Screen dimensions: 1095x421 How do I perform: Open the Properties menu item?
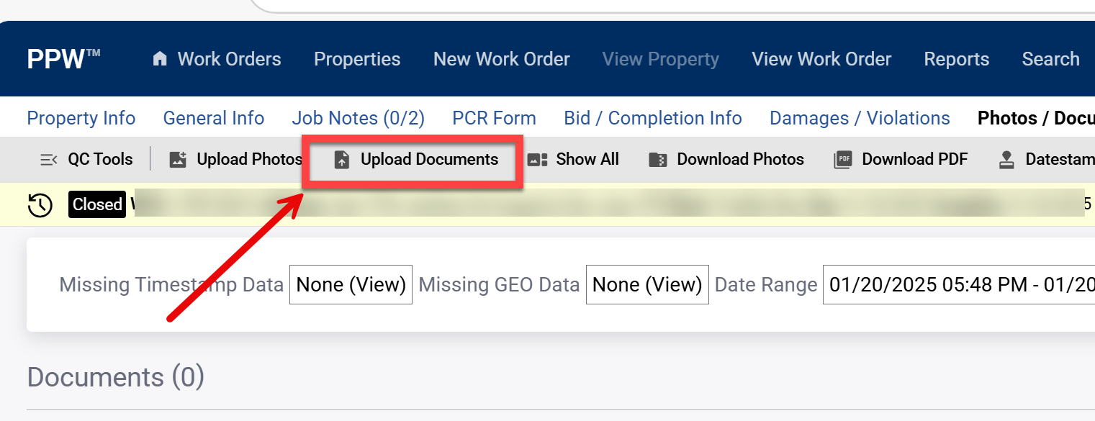[357, 59]
